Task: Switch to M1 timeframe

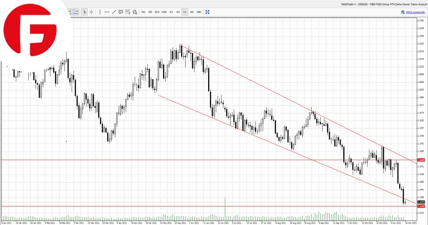Action: click(143, 12)
